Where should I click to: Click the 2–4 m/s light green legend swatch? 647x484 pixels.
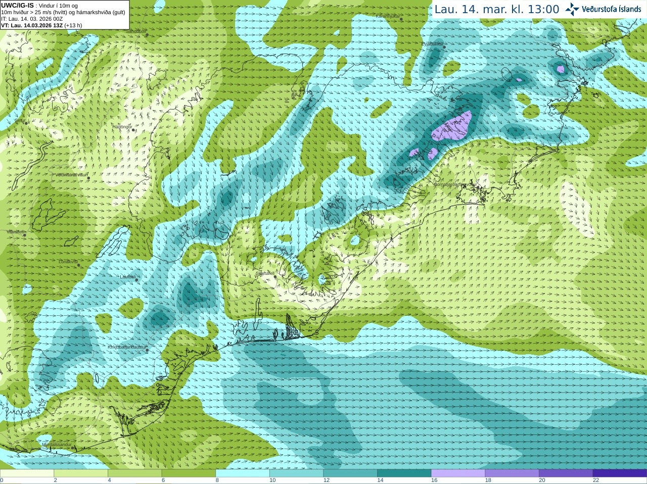tap(81, 473)
